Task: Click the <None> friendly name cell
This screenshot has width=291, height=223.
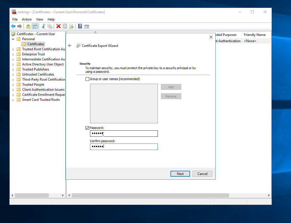Action: (250, 41)
